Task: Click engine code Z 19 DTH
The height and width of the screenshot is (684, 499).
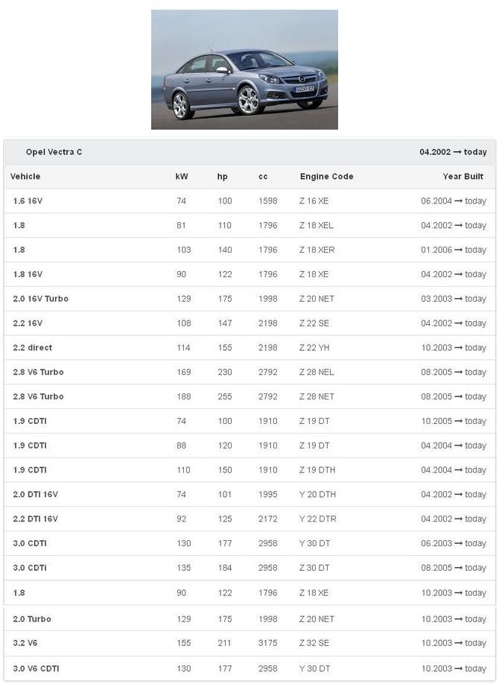Action: [317, 470]
